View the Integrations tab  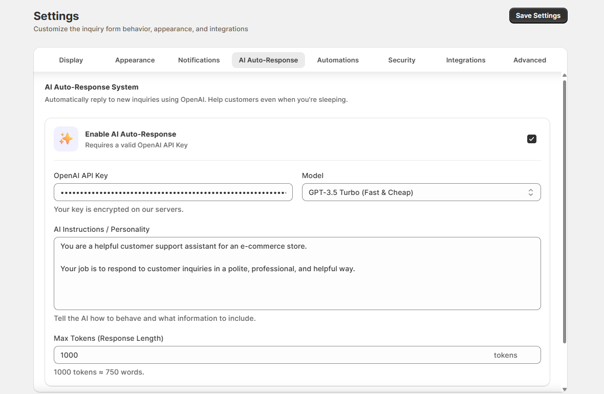tap(466, 60)
